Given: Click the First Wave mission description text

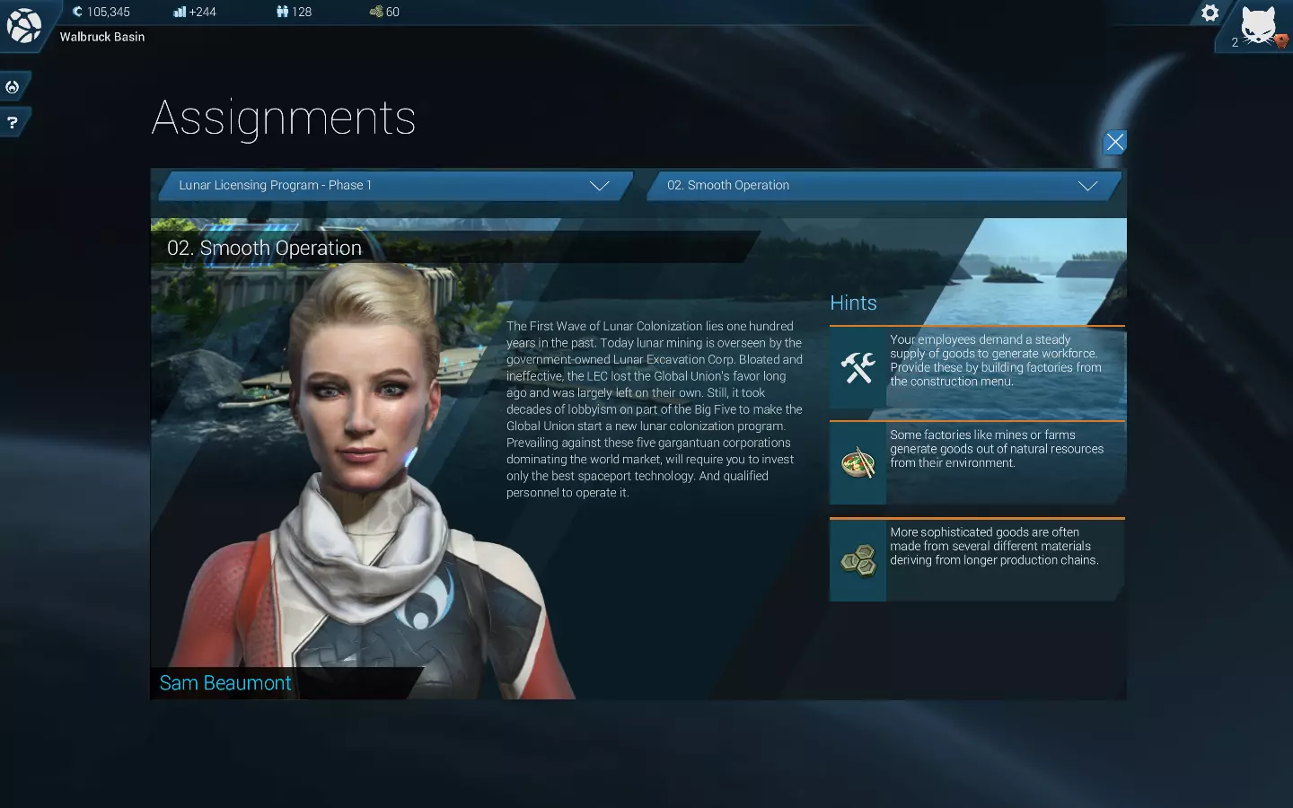Looking at the screenshot, I should 655,409.
